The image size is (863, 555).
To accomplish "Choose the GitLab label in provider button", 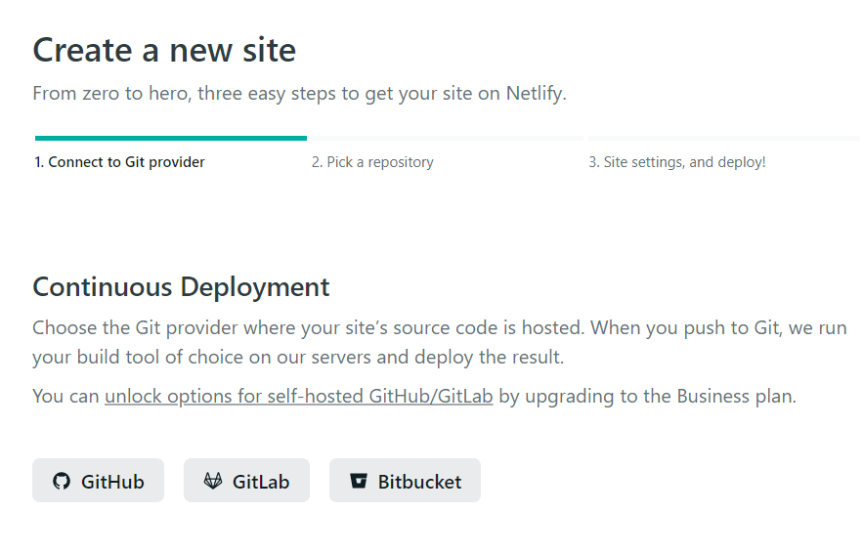I will 261,482.
